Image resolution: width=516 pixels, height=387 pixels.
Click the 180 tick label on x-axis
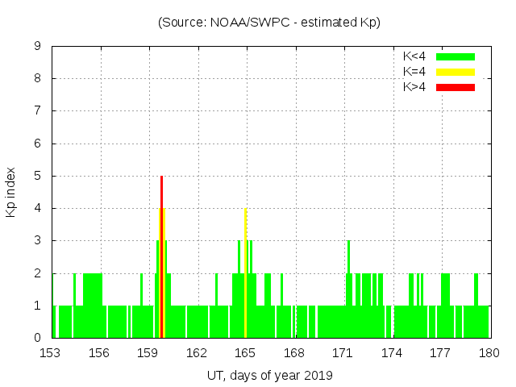click(489, 353)
